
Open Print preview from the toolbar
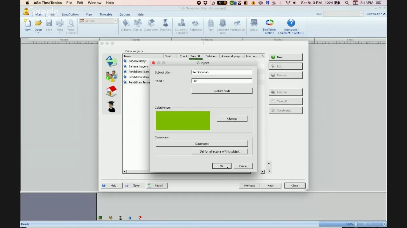click(x=71, y=27)
